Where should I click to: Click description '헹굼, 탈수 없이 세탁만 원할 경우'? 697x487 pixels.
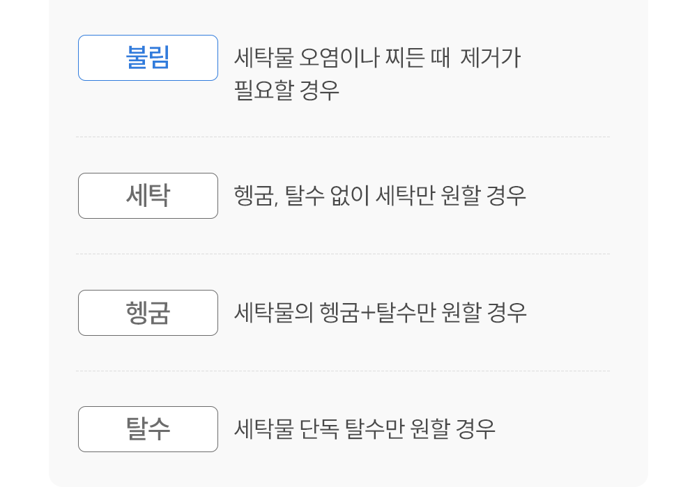click(380, 196)
